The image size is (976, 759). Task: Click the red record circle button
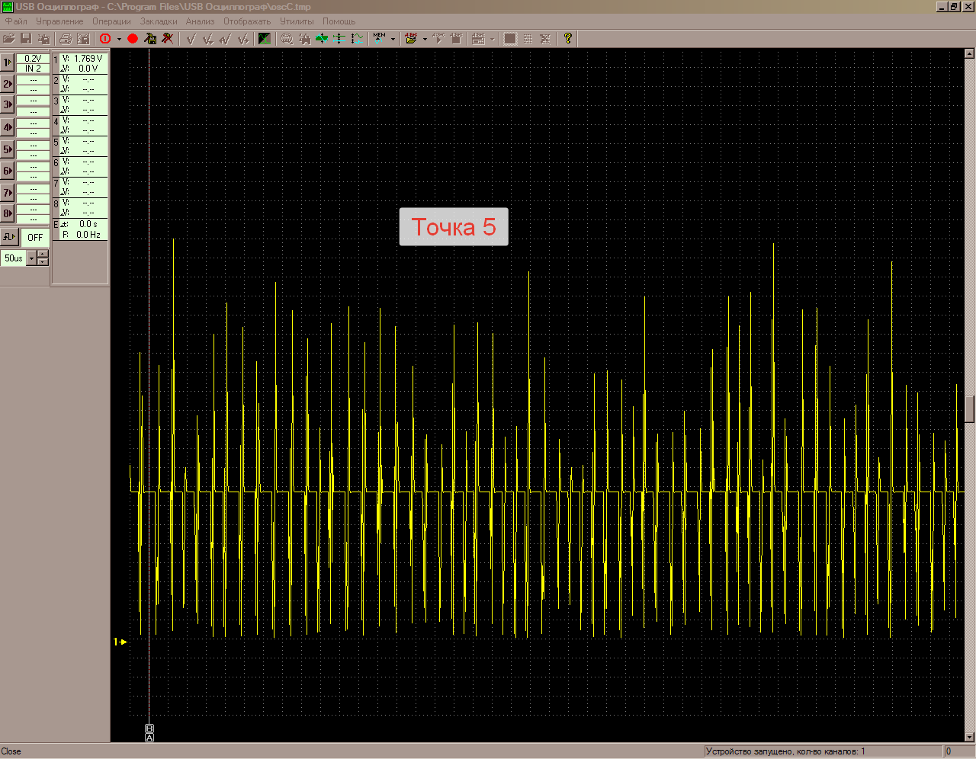(x=132, y=38)
